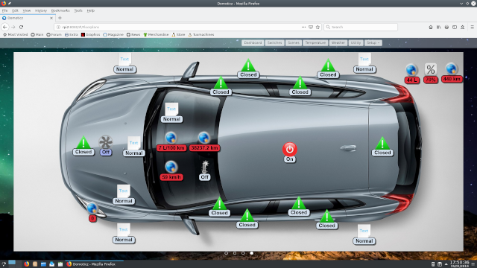
Task: Open the Merchandise bookmark link
Action: click(x=156, y=35)
